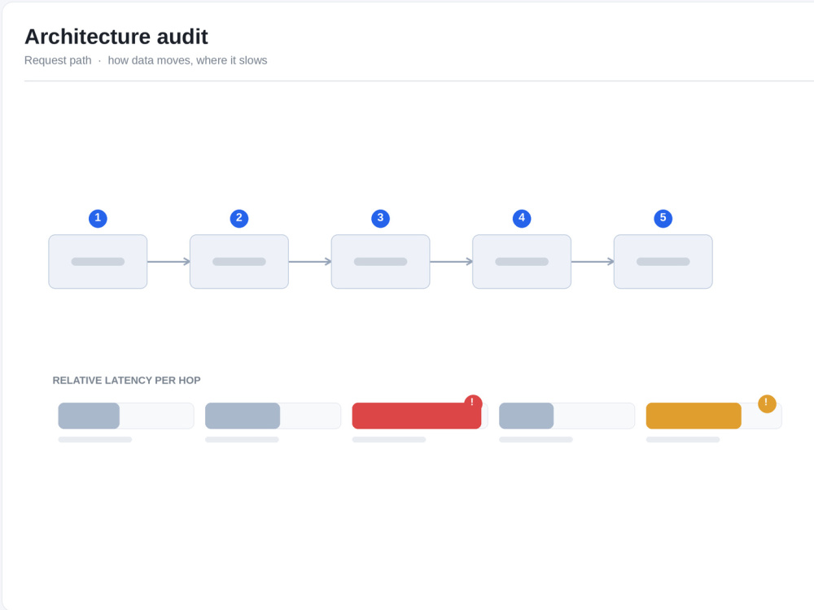Click the 'Request path' subtitle text

58,60
